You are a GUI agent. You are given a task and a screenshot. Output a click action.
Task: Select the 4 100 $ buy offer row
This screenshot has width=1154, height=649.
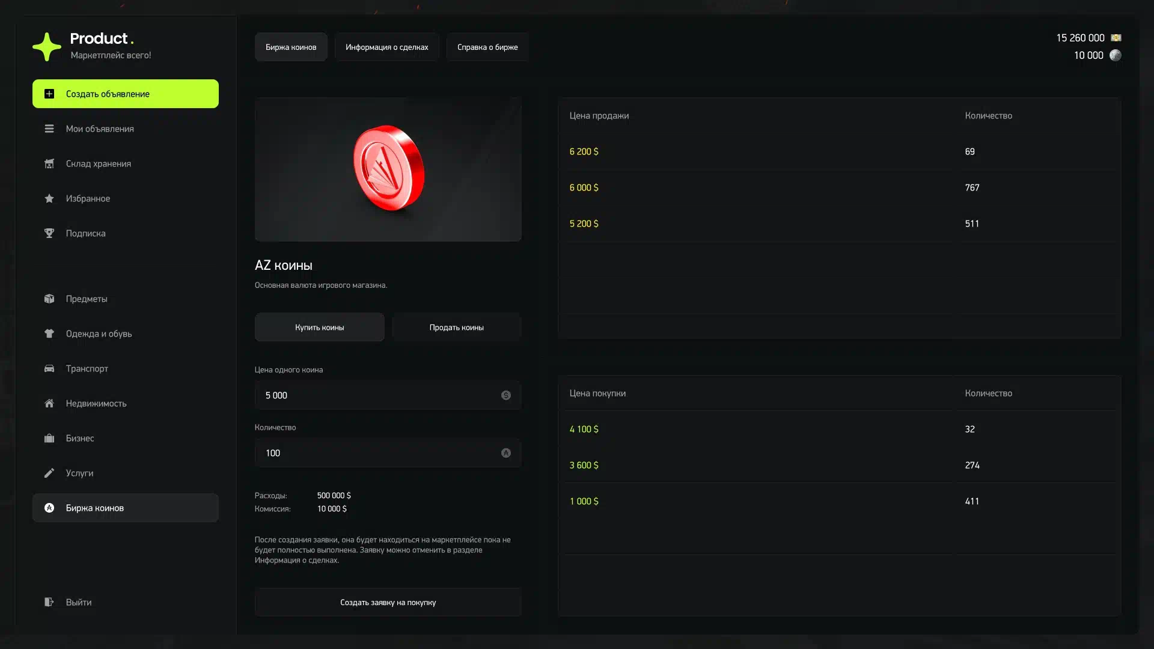tap(839, 429)
